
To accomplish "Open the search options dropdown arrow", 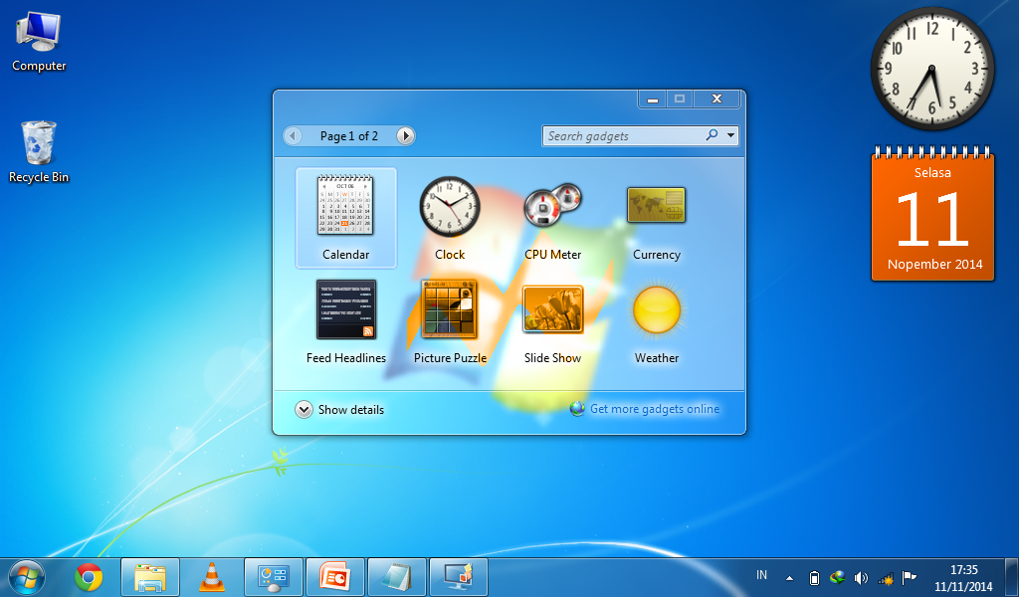I will coord(731,135).
